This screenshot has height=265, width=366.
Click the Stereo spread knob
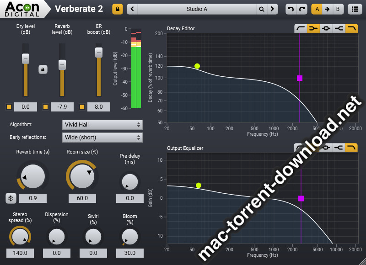click(20, 236)
